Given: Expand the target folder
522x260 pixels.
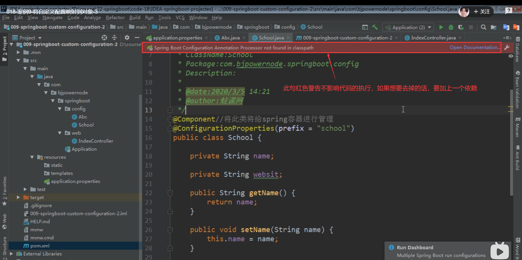Looking at the screenshot, I should tap(18, 197).
